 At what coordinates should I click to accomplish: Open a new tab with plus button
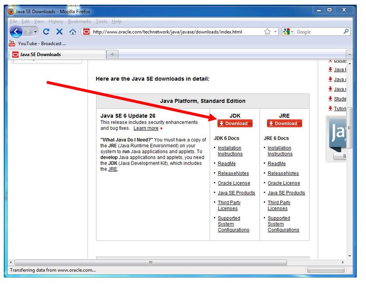(x=112, y=54)
